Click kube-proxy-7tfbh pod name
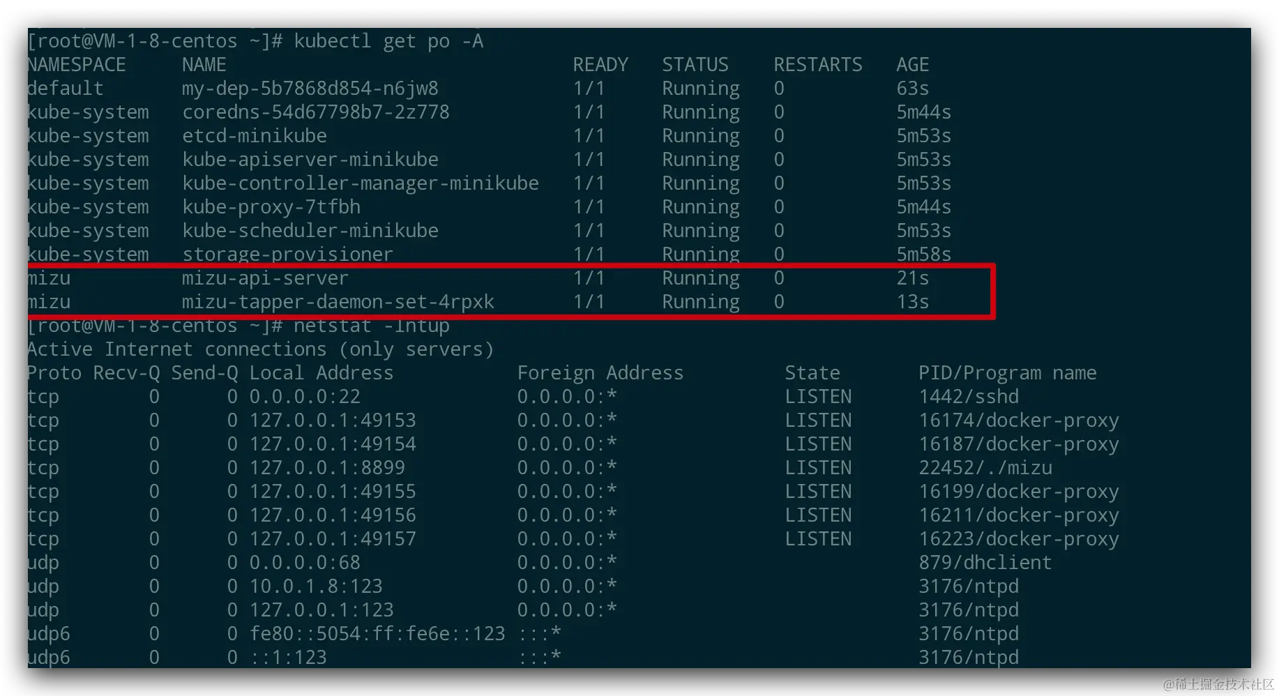The height and width of the screenshot is (696, 1279). (271, 207)
